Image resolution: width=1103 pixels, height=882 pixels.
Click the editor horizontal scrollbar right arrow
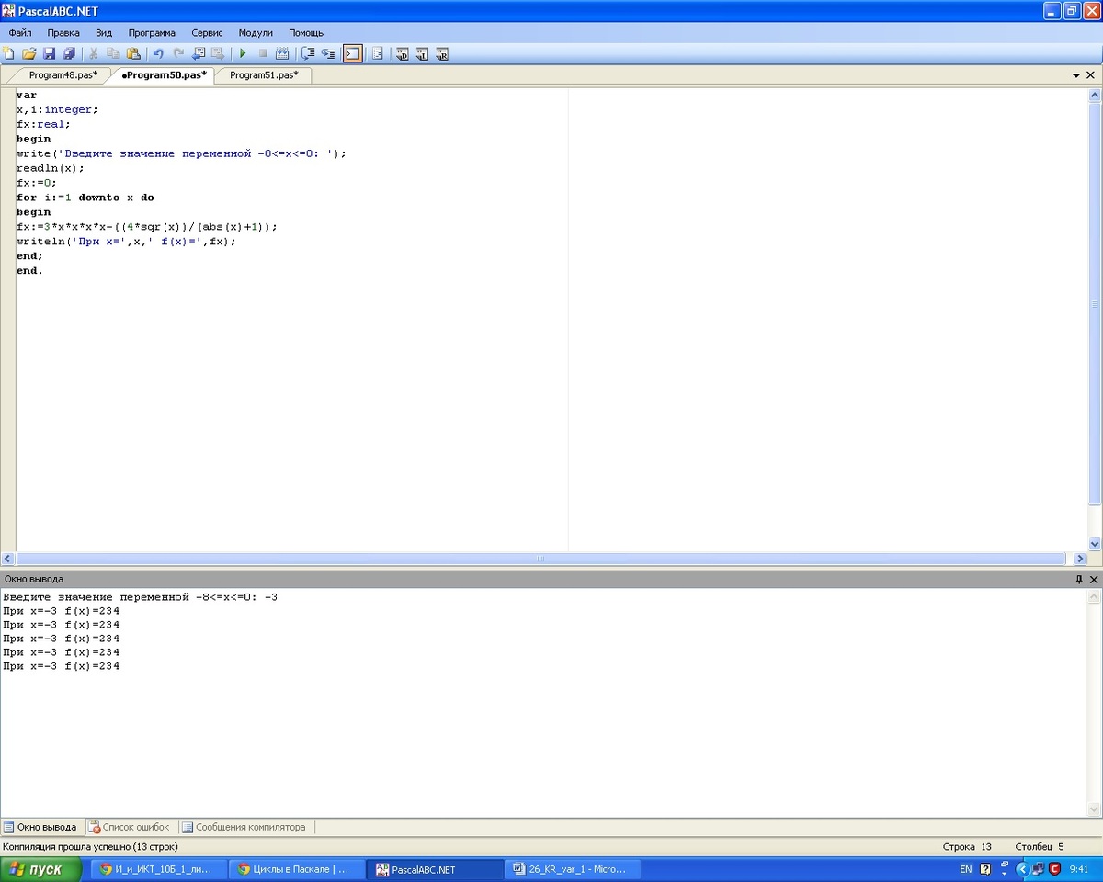coord(1080,559)
